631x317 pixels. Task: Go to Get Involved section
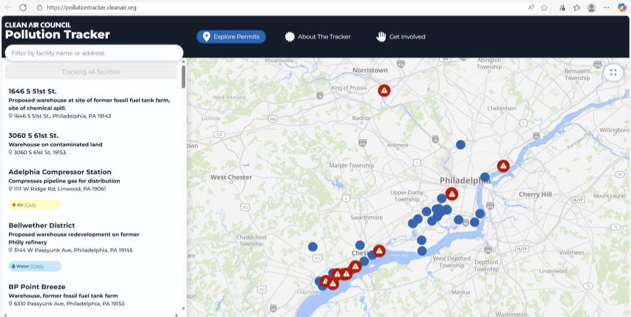[400, 37]
